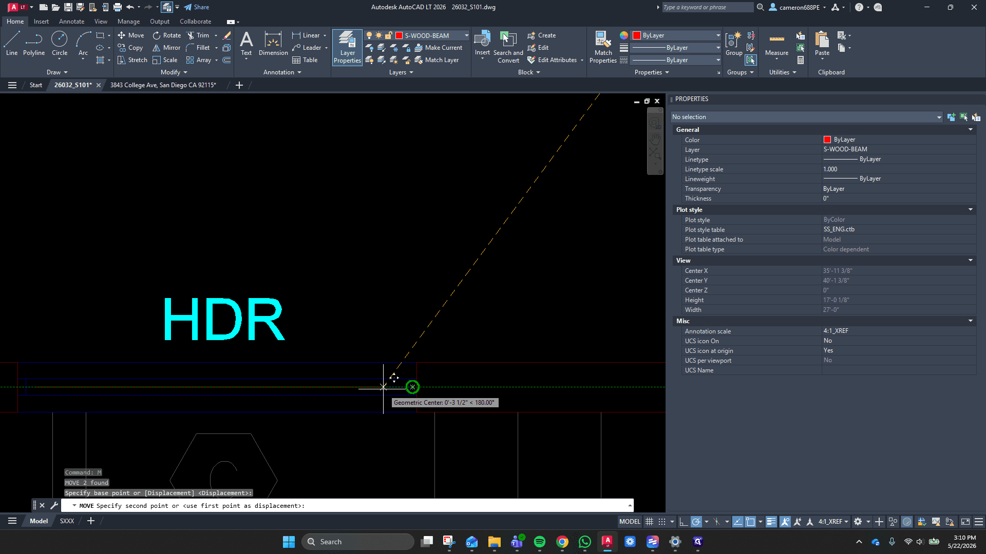Switch to the Annotate ribbon tab
Viewport: 986px width, 554px height.
[x=71, y=22]
